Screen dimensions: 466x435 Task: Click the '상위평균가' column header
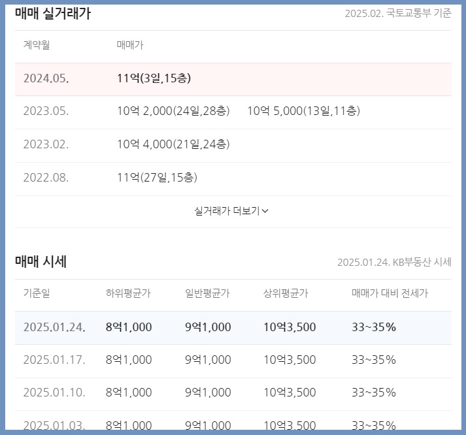pyautogui.click(x=286, y=293)
